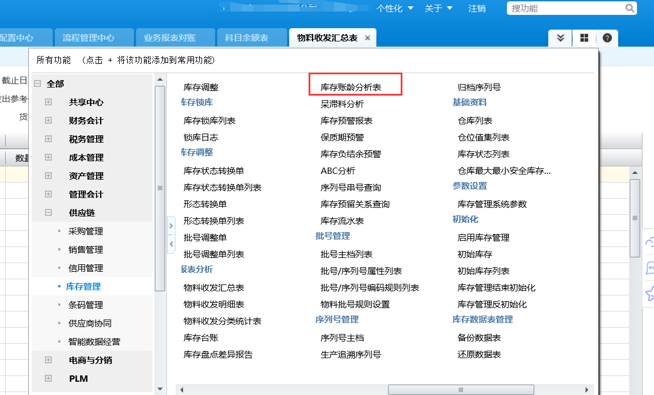
Task: Click the grid view icon
Action: pyautogui.click(x=584, y=38)
